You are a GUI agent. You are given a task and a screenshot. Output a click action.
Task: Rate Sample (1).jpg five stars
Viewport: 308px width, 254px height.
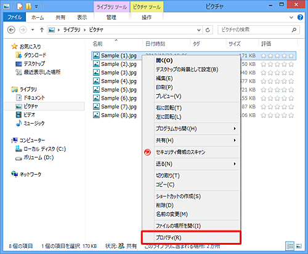tap(291, 56)
